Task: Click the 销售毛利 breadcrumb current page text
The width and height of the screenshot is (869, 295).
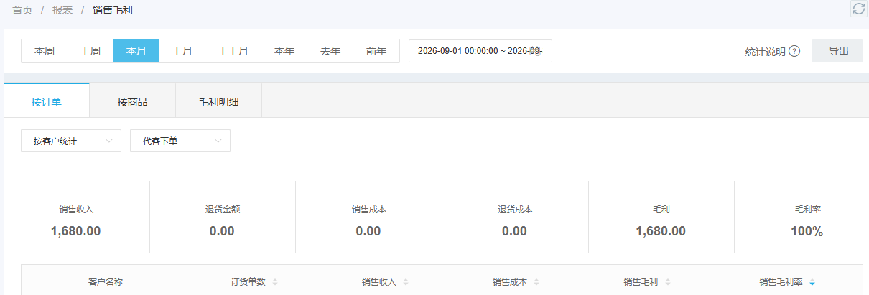Action: click(x=113, y=11)
